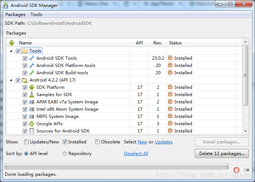Click the Android SDK Platform-tools wrench icon
The height and width of the screenshot is (182, 255).
(x=32, y=66)
